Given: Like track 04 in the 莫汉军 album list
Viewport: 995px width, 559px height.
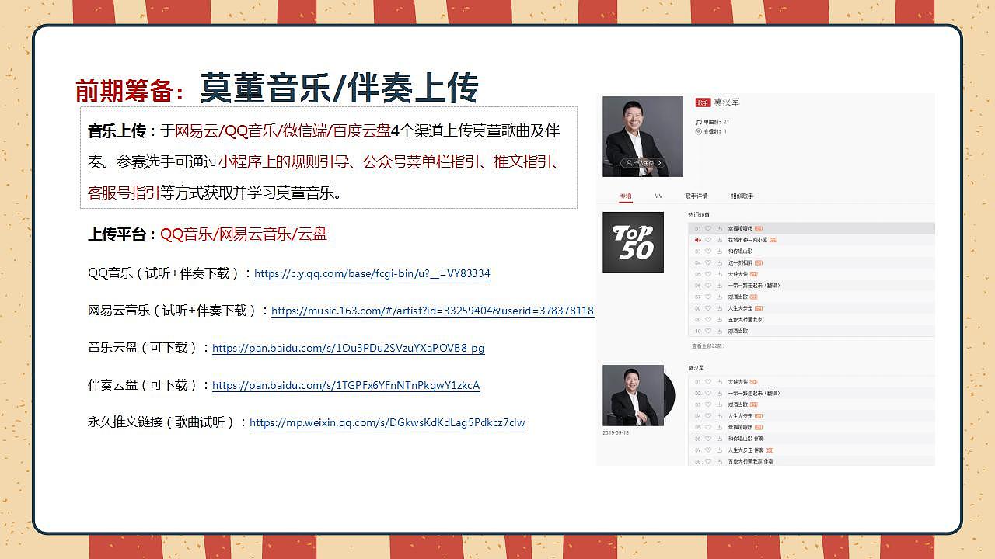Looking at the screenshot, I should (x=708, y=416).
